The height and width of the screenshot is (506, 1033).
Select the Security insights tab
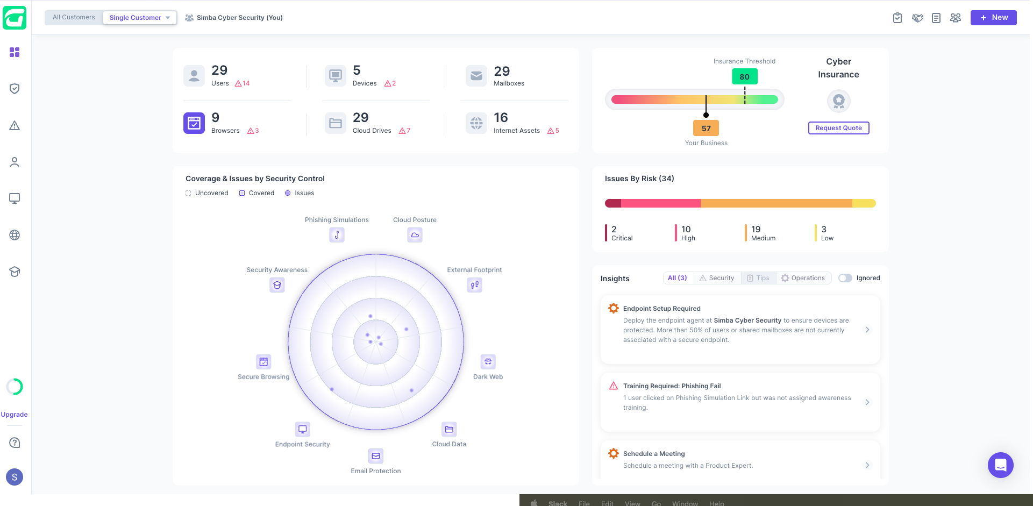717,278
